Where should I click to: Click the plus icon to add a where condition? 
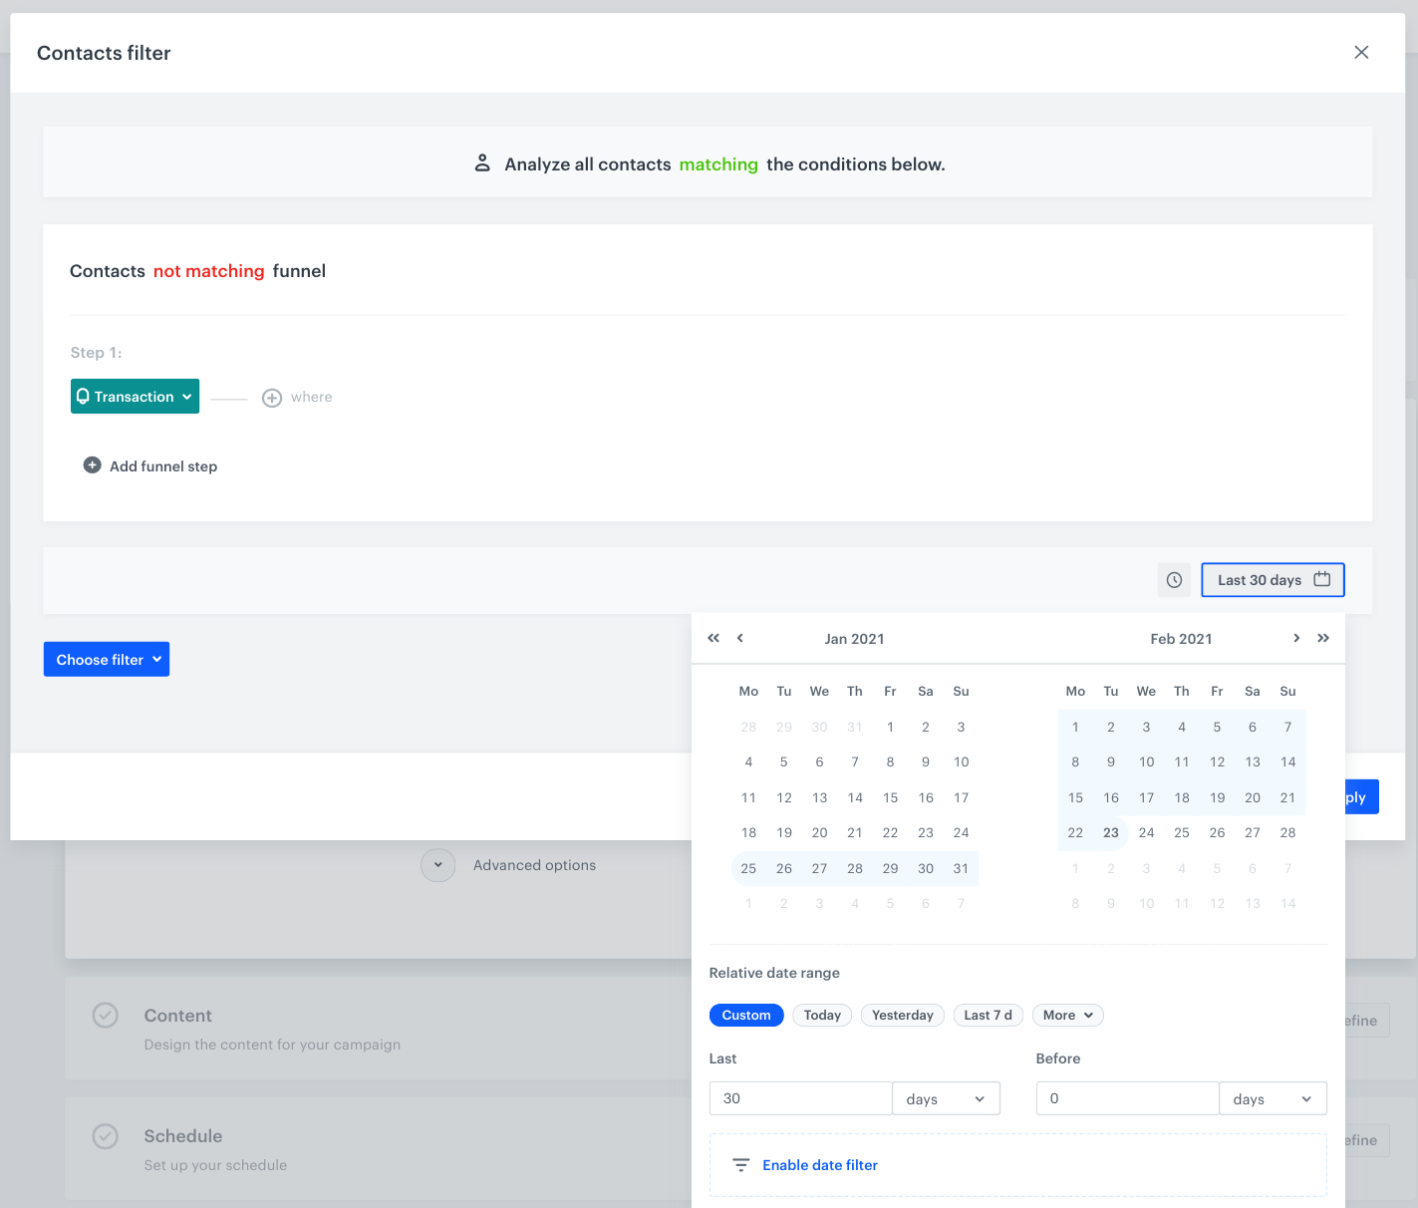[x=272, y=397]
